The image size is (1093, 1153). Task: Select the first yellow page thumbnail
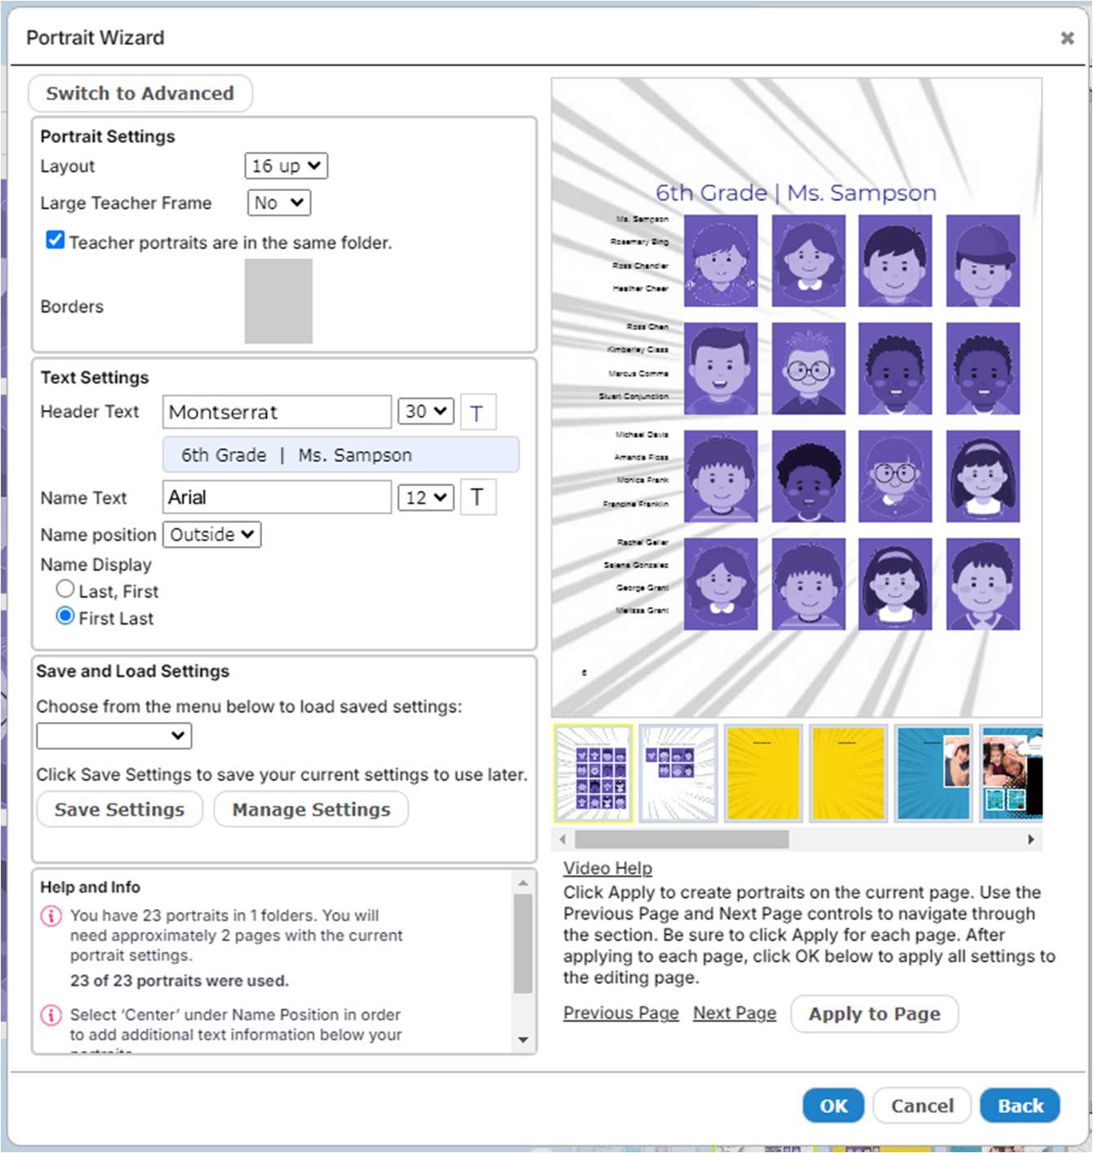[x=763, y=773]
